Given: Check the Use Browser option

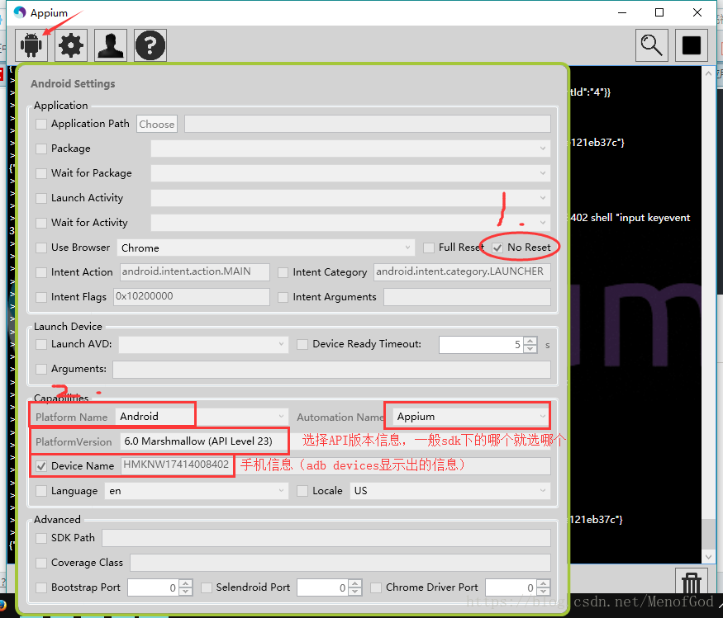Looking at the screenshot, I should (x=41, y=248).
